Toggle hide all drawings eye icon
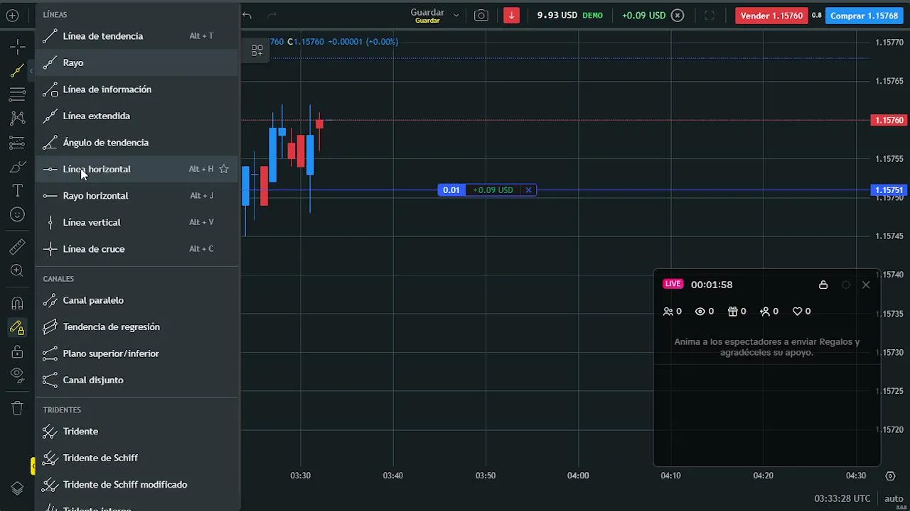This screenshot has width=910, height=511. pyautogui.click(x=18, y=374)
